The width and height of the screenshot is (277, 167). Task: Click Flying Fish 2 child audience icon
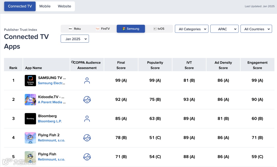(x=87, y=138)
